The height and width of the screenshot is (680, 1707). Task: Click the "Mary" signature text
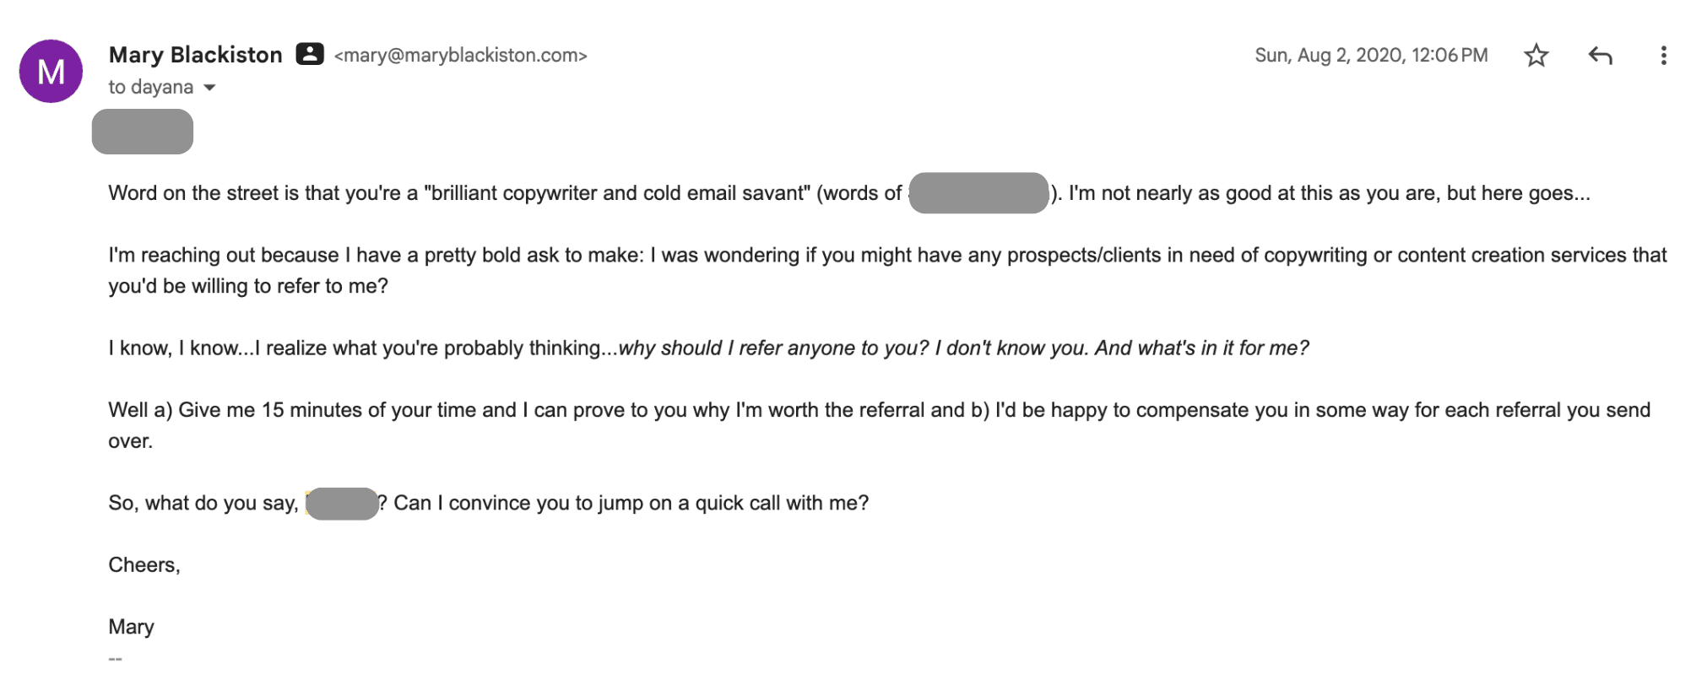[x=131, y=627]
